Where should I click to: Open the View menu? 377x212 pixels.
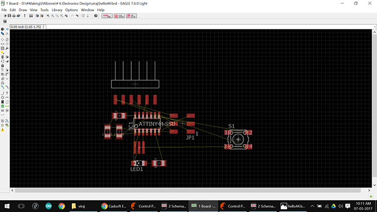point(33,10)
